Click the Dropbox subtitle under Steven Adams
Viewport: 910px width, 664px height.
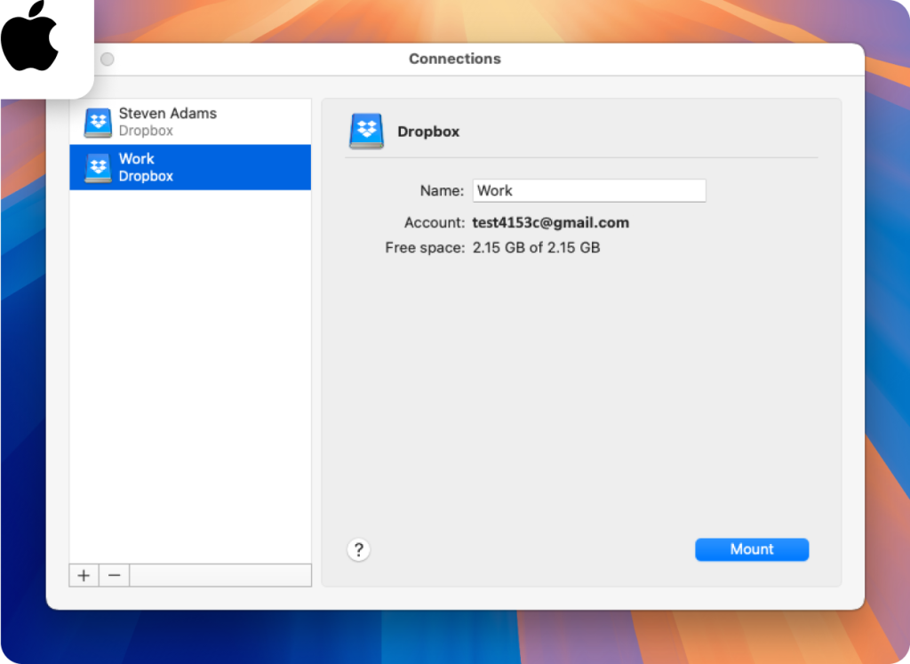pos(145,131)
